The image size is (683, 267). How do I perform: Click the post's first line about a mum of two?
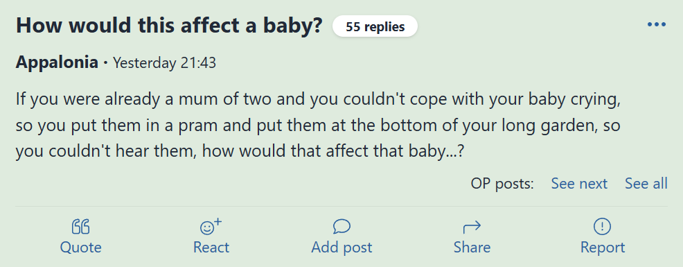tap(318, 100)
